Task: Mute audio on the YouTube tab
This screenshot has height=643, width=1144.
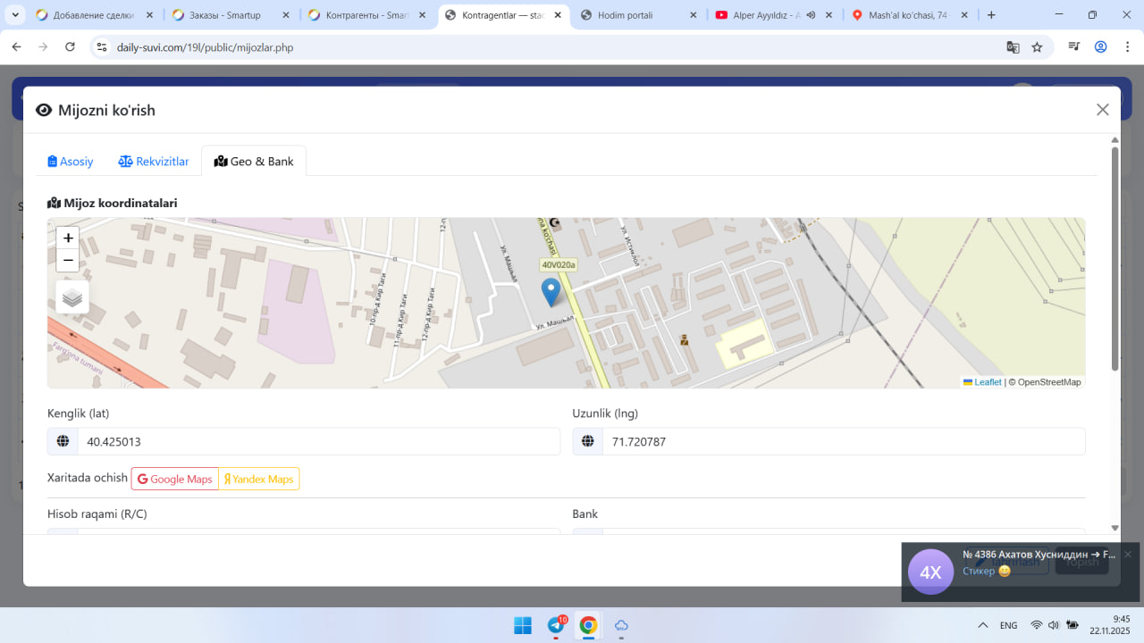Action: tap(810, 15)
